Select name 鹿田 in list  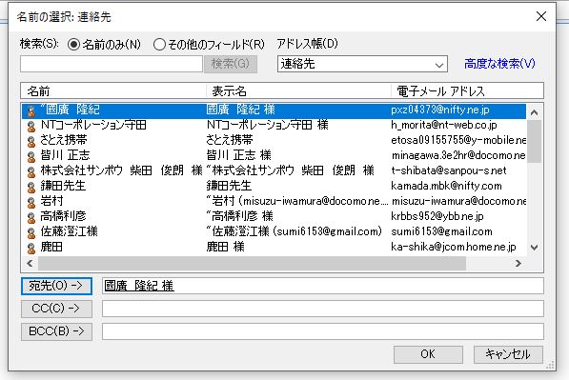[51, 247]
